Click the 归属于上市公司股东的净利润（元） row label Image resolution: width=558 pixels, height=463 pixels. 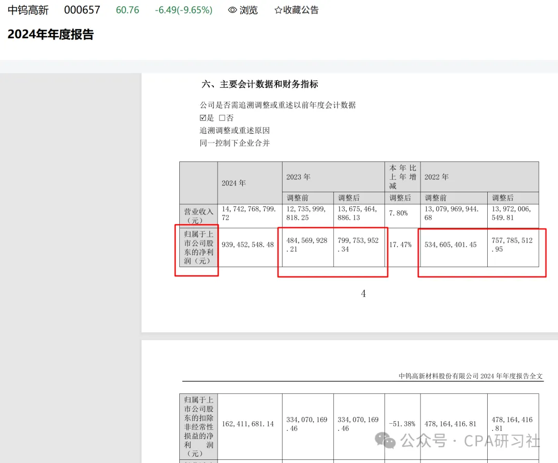(198, 248)
